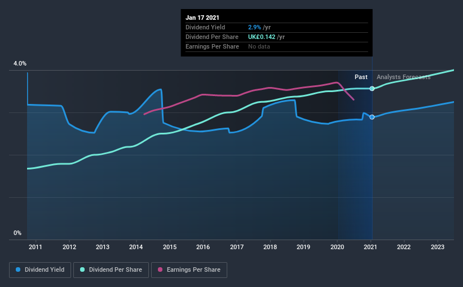
Task: Click the 2.9% dividend yield value
Action: click(254, 27)
